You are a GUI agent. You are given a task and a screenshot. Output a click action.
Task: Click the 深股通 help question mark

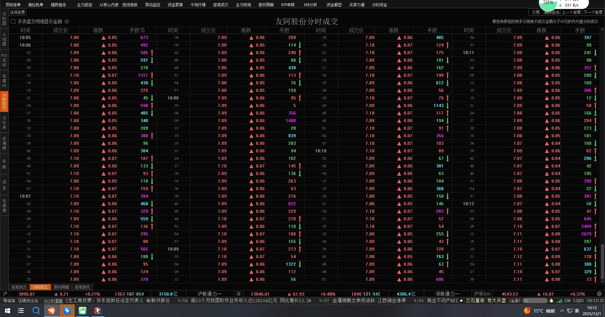452,294
